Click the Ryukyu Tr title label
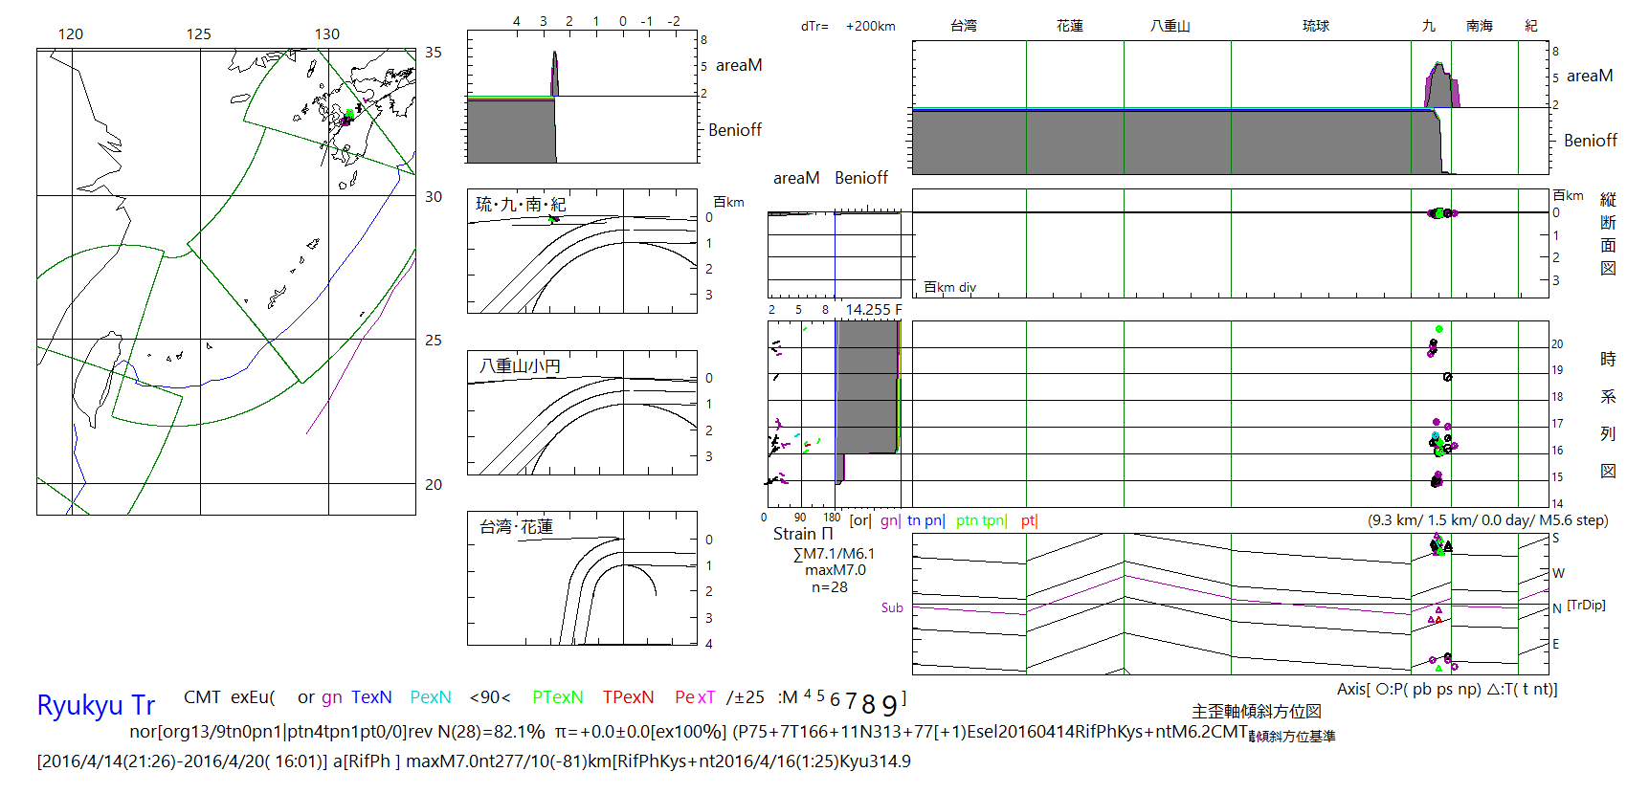1627x794 pixels. pyautogui.click(x=96, y=706)
